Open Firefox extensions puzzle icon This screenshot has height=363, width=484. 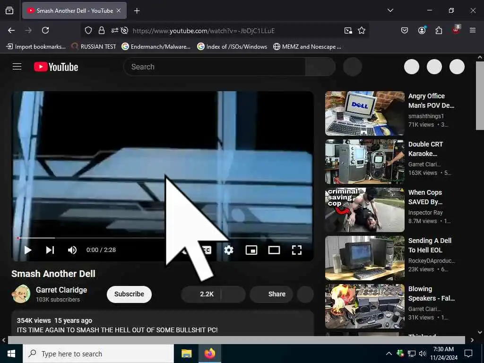[439, 30]
